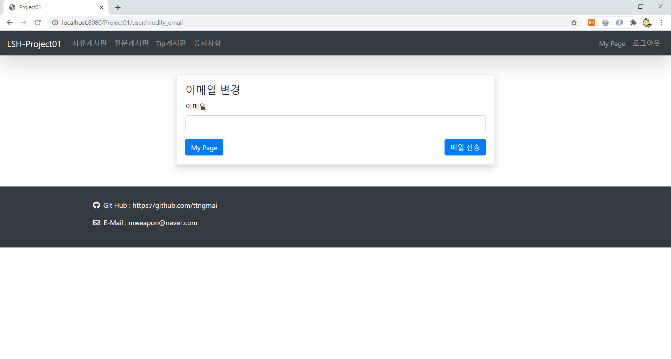Image resolution: width=671 pixels, height=359 pixels.
Task: Open the Chrome three-dot menu
Action: [x=661, y=23]
